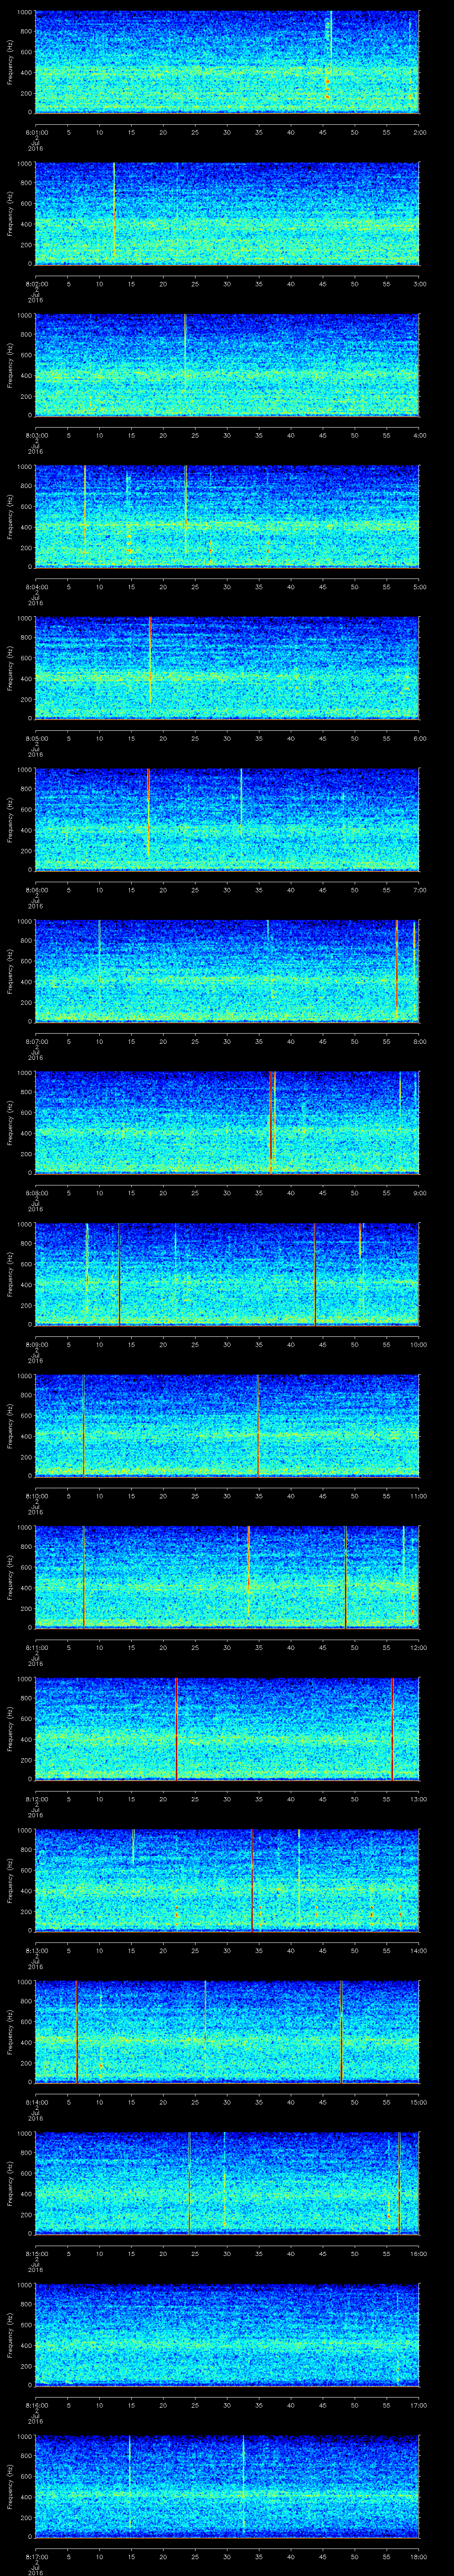This screenshot has width=454, height=2576.
Task: Click the 9:00 end-time axis label
Action: 419,1193
